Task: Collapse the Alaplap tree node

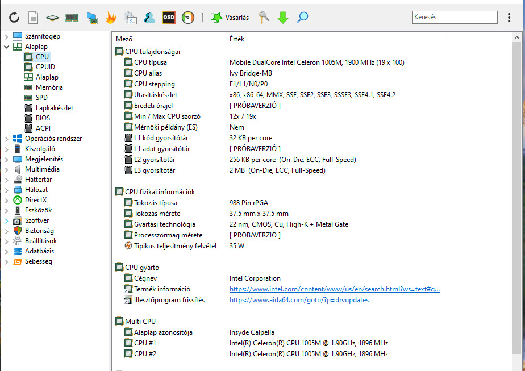Action: tap(6, 47)
